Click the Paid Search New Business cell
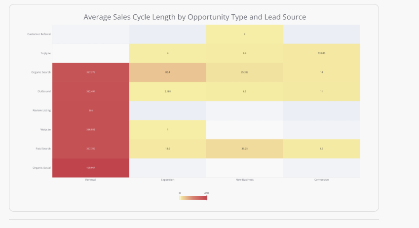 [x=244, y=149]
